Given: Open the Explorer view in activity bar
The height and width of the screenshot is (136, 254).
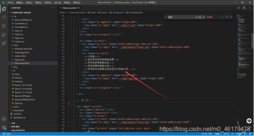Looking at the screenshot, I should coord(4,9).
